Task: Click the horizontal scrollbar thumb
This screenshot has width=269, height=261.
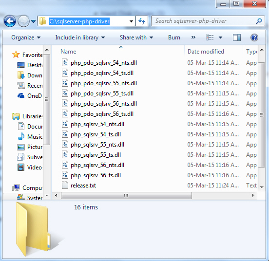Action: 126,195
